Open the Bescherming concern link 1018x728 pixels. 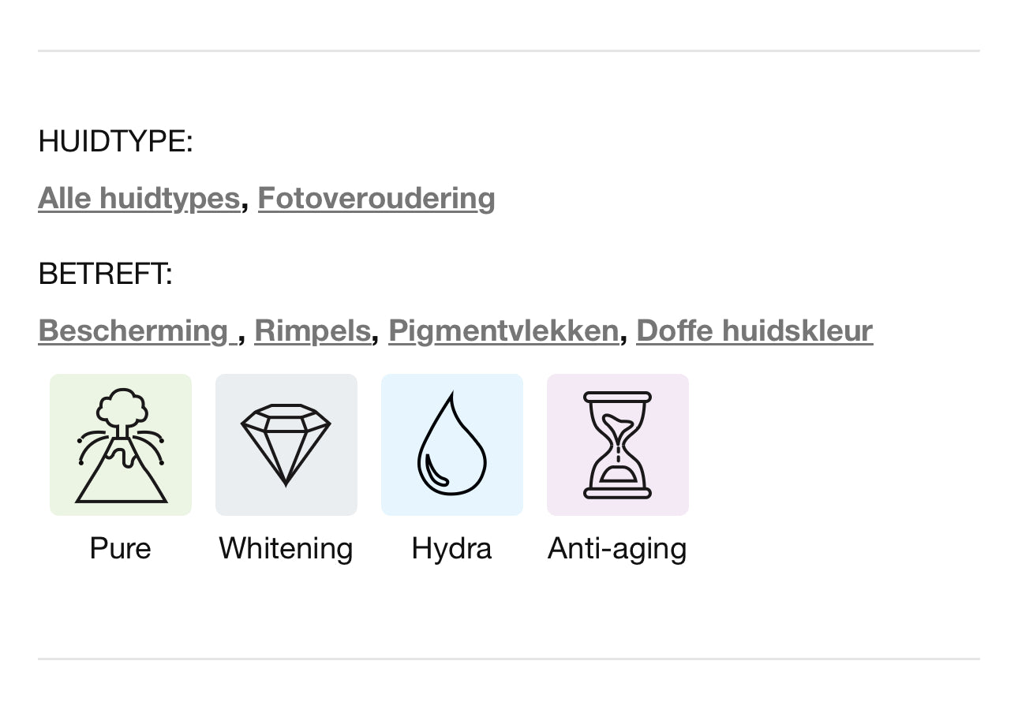coord(134,330)
